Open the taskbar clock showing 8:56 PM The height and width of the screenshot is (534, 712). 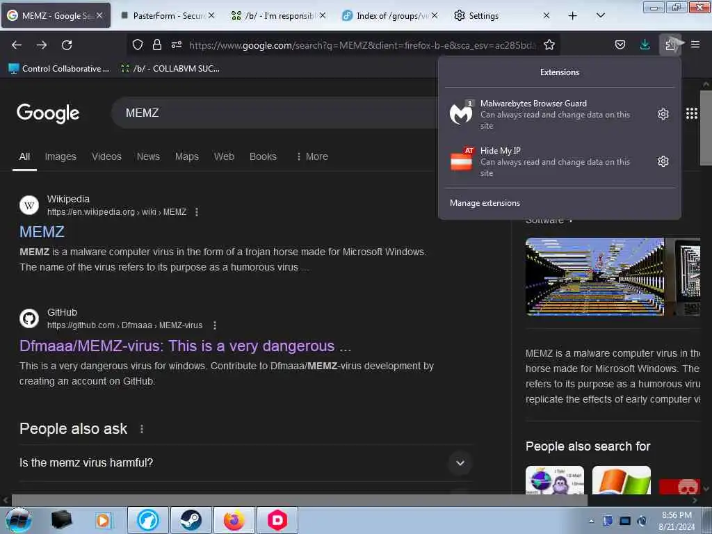pyautogui.click(x=677, y=521)
